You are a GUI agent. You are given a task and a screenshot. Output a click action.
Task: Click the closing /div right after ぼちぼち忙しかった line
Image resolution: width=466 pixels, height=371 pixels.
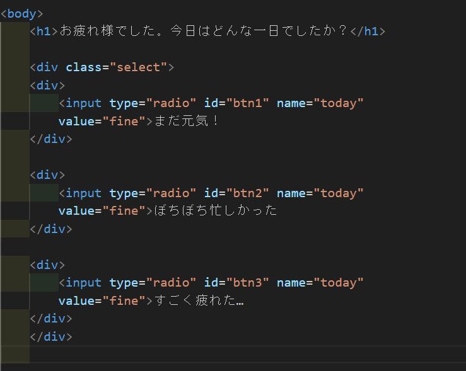pos(51,229)
